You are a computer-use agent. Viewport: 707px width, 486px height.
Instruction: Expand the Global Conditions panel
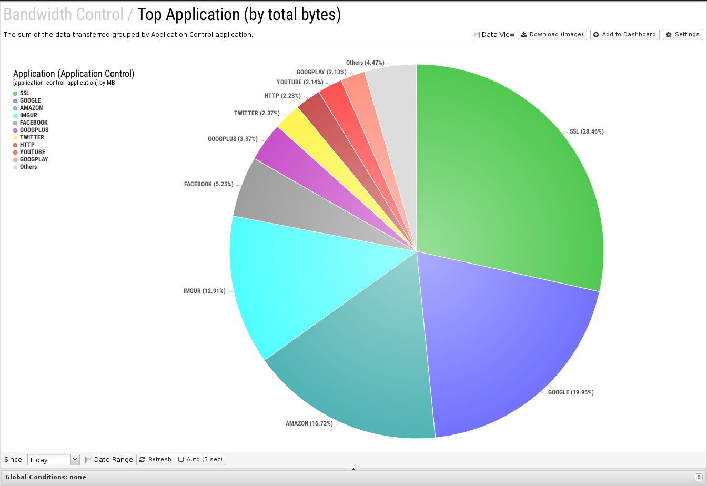tap(698, 477)
